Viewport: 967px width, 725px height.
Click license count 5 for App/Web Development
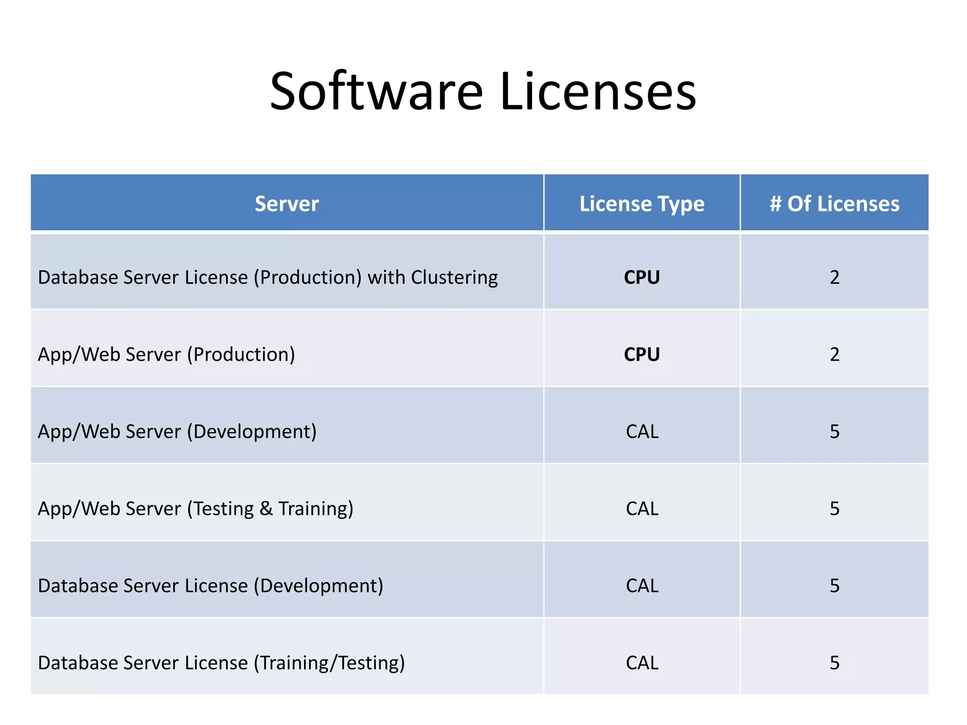pyautogui.click(x=834, y=431)
